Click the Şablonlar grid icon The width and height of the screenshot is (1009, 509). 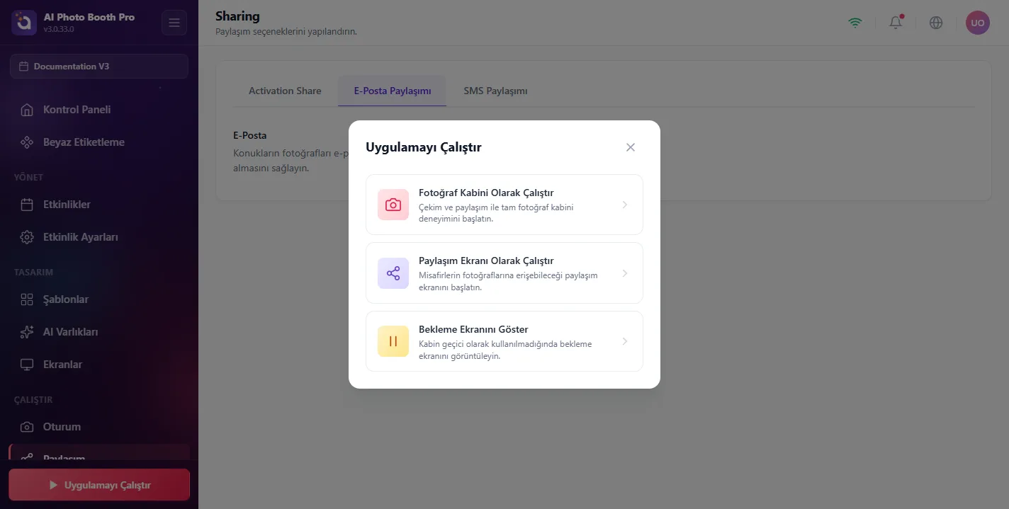(27, 299)
